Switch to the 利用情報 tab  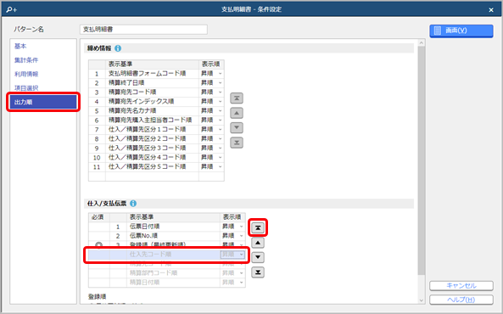point(26,74)
